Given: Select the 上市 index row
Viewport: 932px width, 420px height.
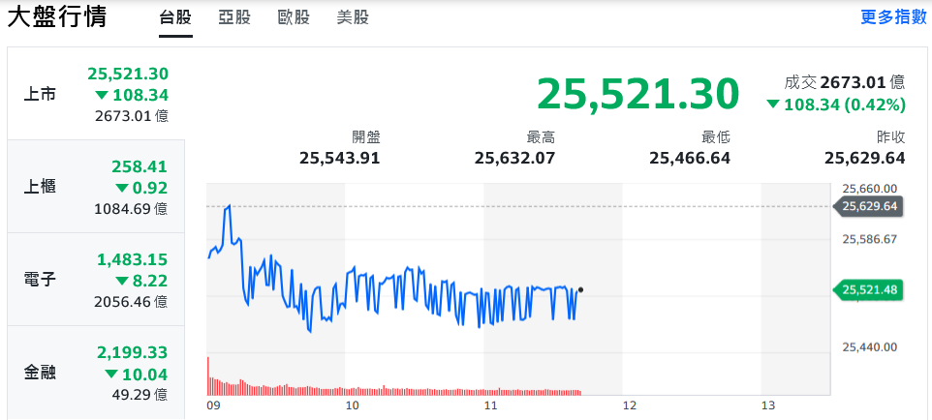Looking at the screenshot, I should coord(94,94).
